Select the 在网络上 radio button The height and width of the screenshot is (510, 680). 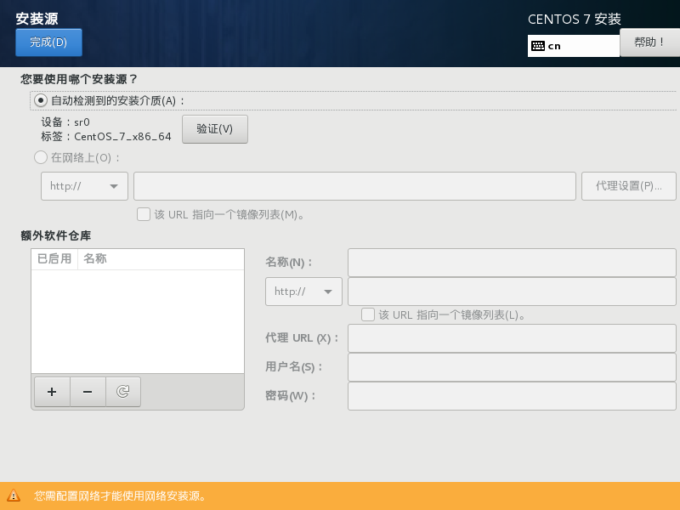click(x=39, y=157)
